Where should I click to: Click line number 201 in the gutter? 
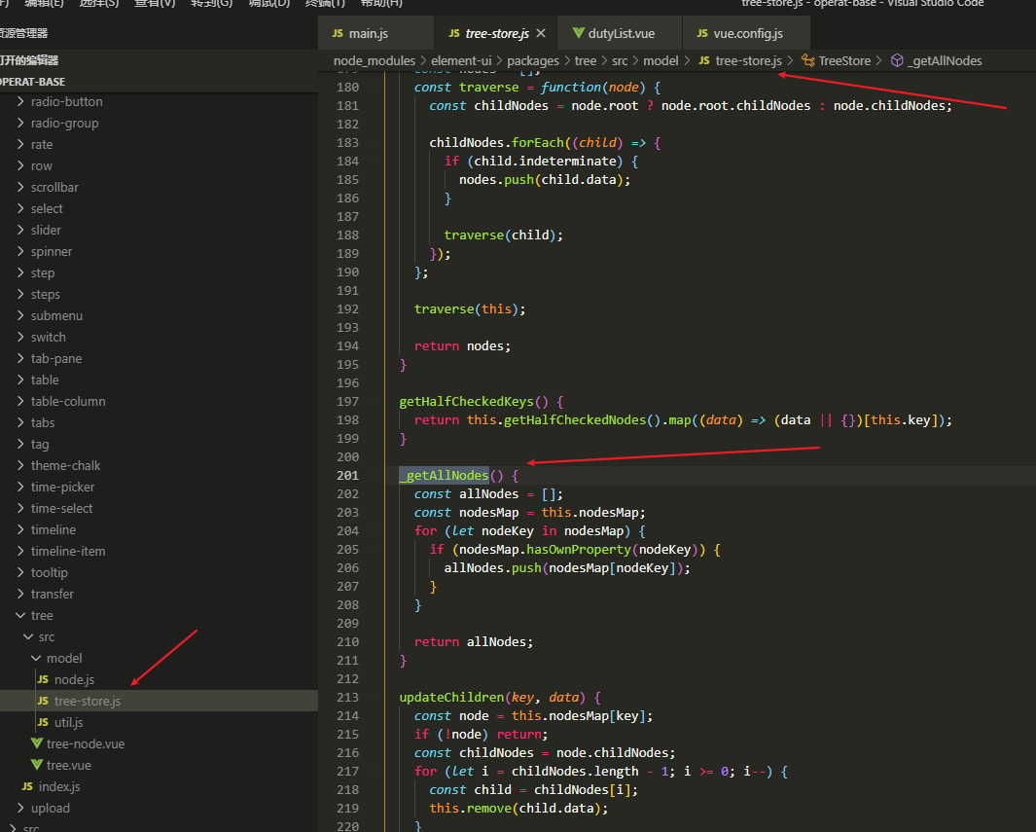pos(346,476)
